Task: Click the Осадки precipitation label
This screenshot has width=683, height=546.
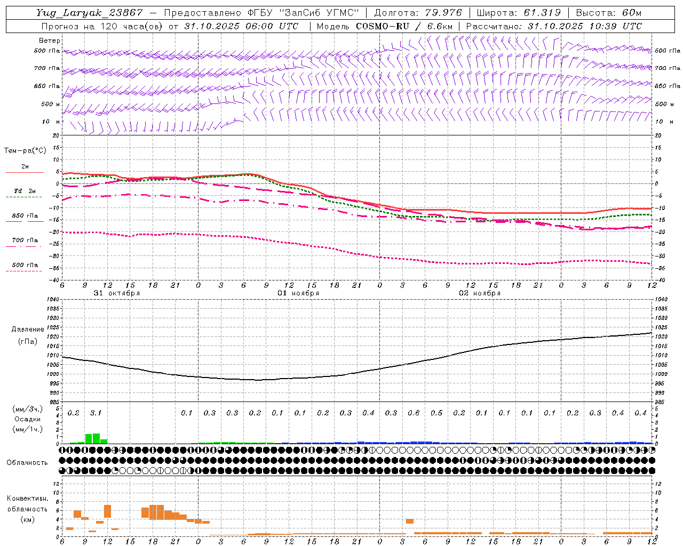Action: (28, 419)
